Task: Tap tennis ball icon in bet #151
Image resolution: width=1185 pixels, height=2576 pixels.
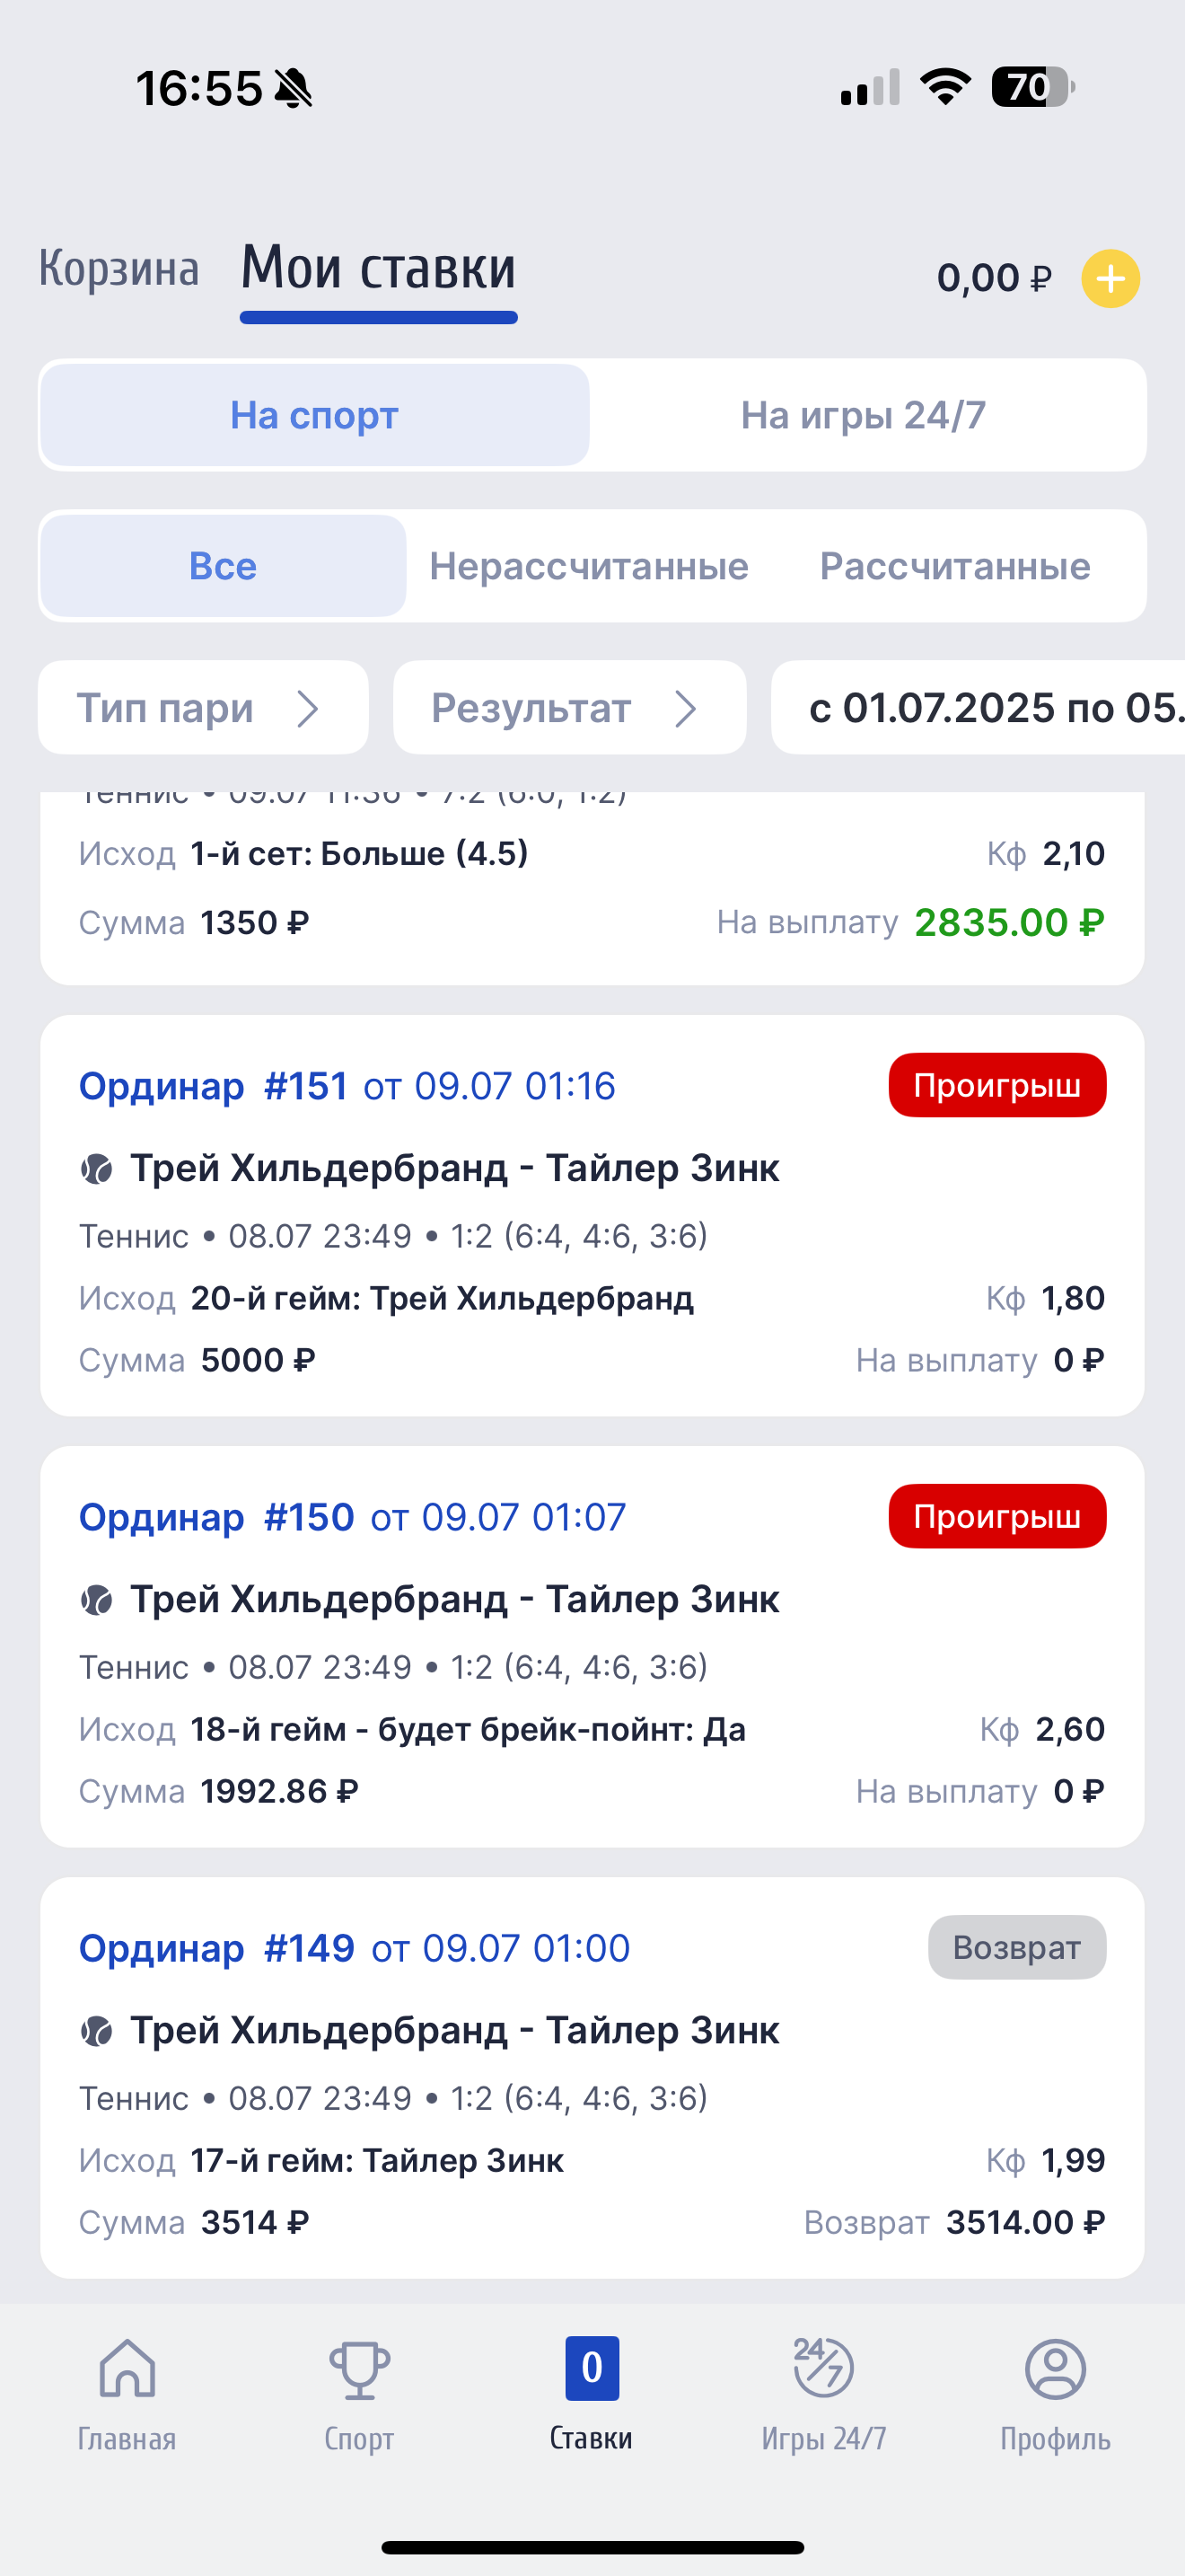Action: click(x=97, y=1169)
